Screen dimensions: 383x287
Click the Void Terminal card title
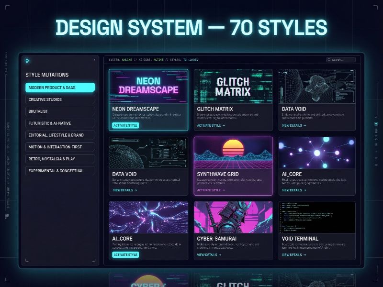click(300, 239)
